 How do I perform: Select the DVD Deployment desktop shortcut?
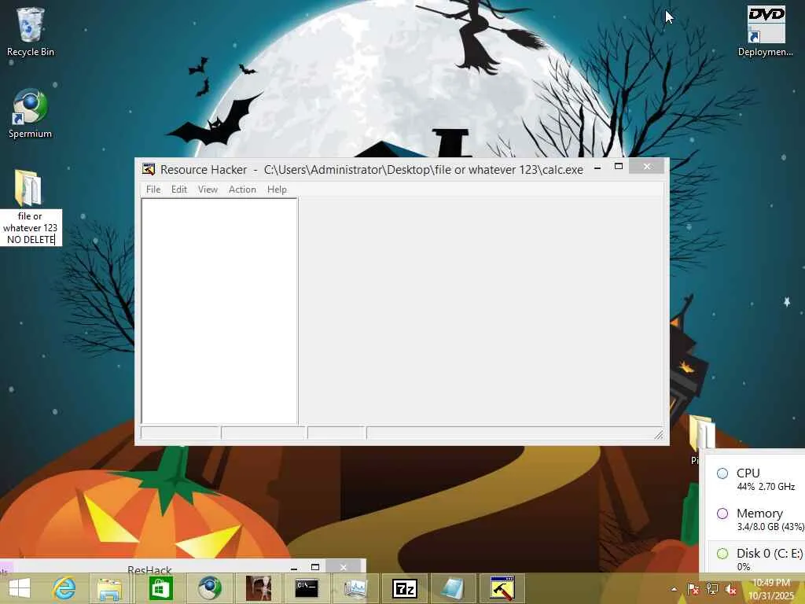[x=766, y=31]
